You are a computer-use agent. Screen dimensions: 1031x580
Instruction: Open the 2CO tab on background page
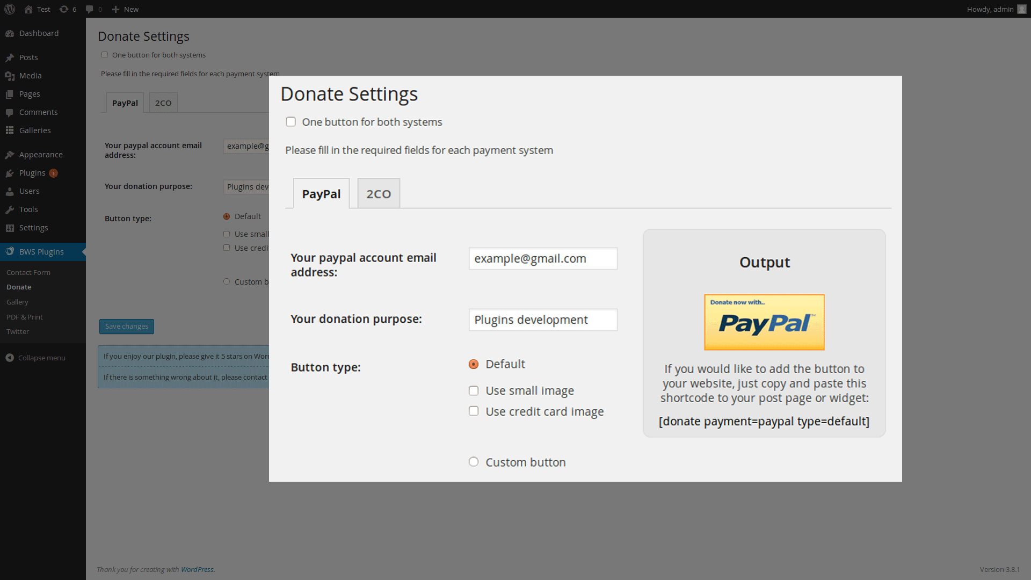click(x=163, y=103)
